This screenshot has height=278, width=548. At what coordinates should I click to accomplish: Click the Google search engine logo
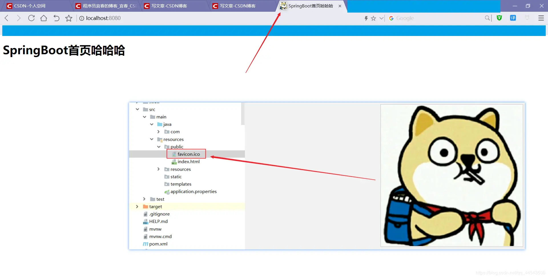pyautogui.click(x=391, y=18)
